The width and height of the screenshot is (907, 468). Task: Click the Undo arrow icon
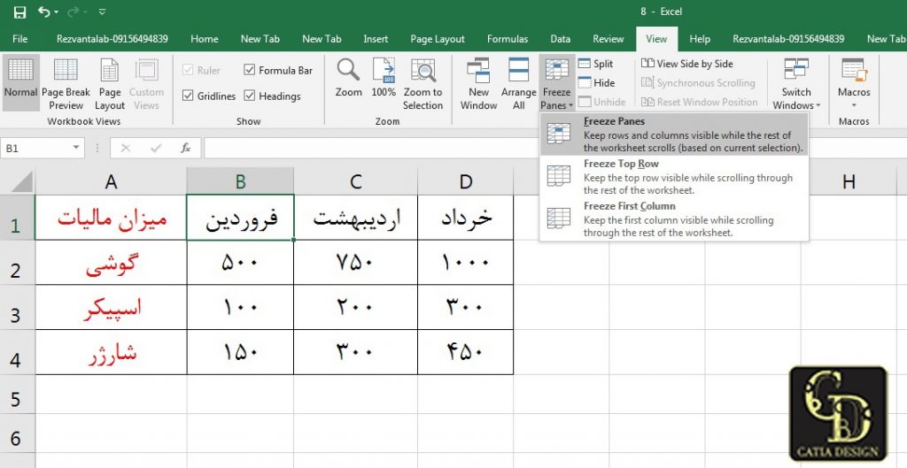[43, 12]
